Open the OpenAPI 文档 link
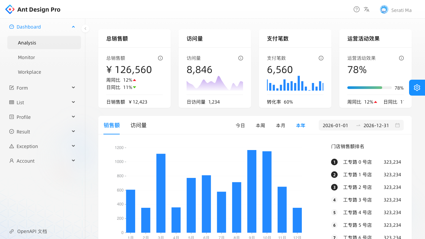The width and height of the screenshot is (425, 239). pyautogui.click(x=28, y=231)
